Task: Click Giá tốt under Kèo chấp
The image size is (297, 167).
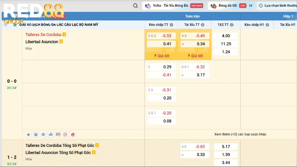Action: pos(161,56)
